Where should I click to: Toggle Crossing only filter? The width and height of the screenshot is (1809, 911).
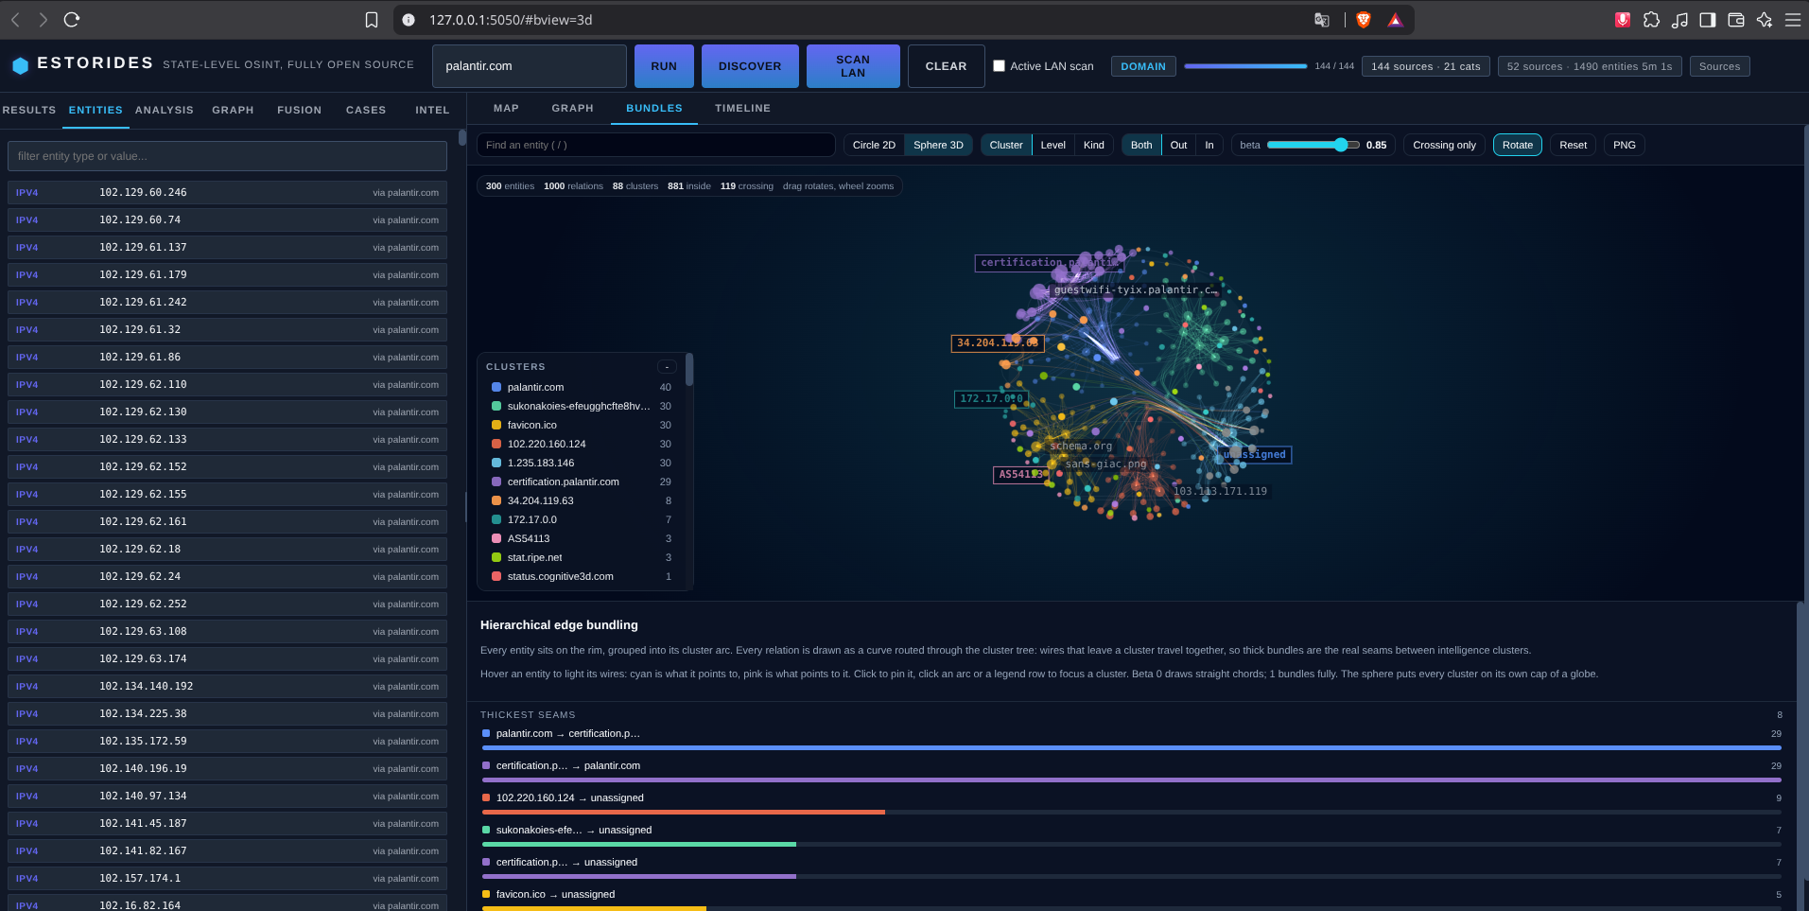click(1444, 145)
